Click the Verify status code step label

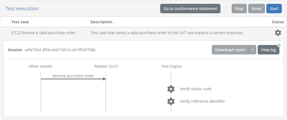(x=195, y=89)
